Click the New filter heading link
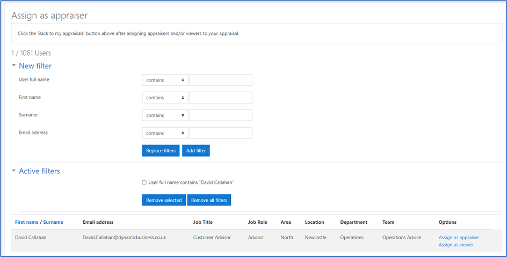Screen dimensions: 507x257 35,66
